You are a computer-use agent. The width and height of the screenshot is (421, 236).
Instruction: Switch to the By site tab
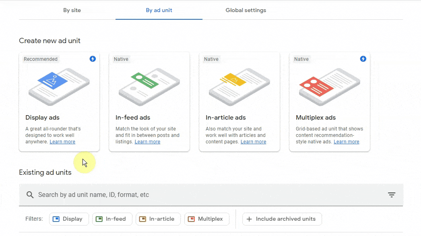click(72, 10)
